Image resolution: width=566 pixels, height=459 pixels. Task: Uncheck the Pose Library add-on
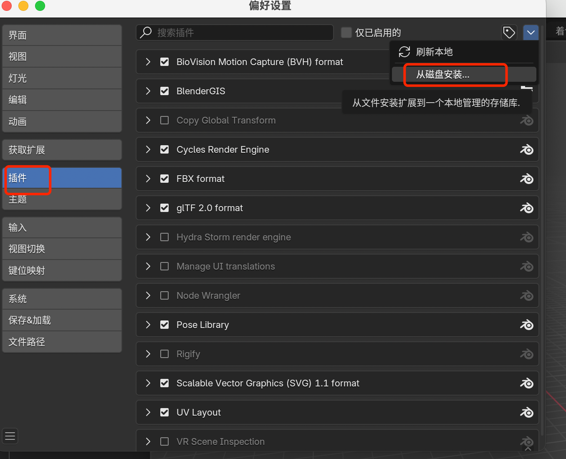(x=164, y=325)
